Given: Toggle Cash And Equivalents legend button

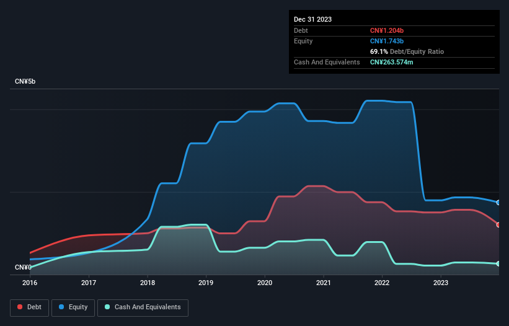Looking at the screenshot, I should click(x=143, y=307).
